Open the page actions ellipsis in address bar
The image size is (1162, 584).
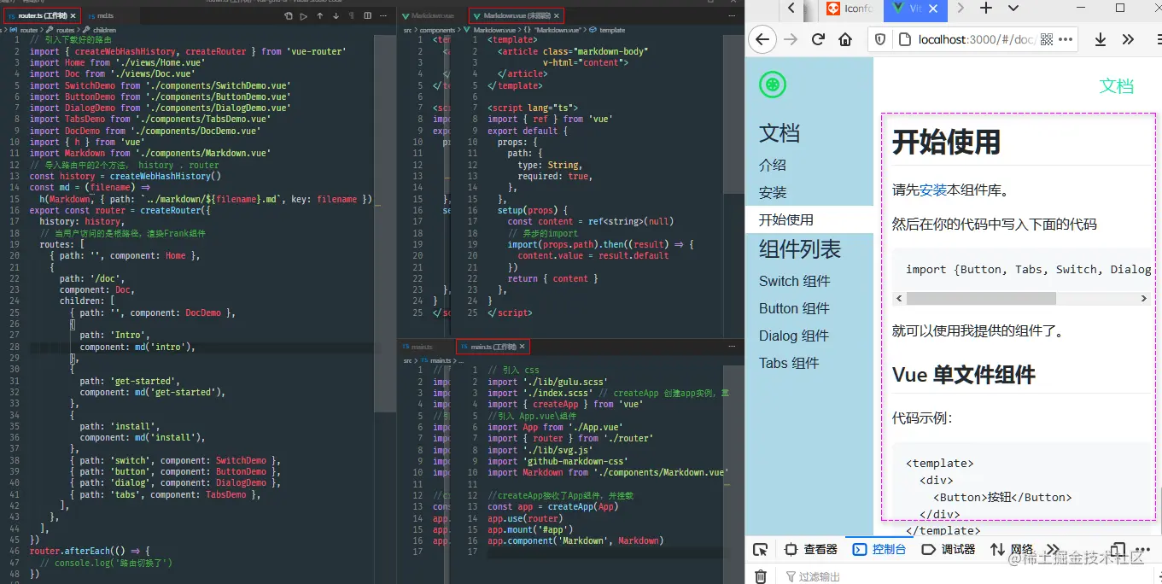coord(1065,39)
